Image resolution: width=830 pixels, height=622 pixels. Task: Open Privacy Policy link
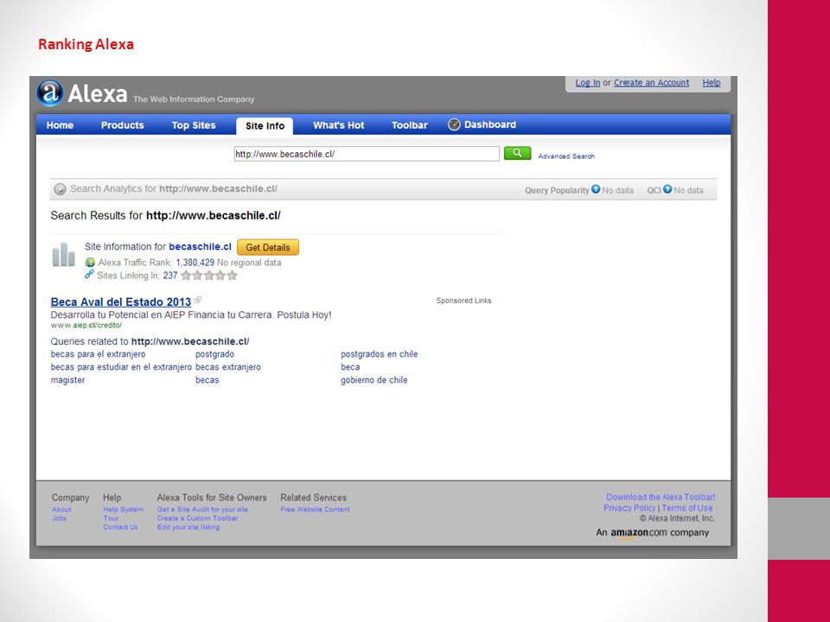[629, 508]
